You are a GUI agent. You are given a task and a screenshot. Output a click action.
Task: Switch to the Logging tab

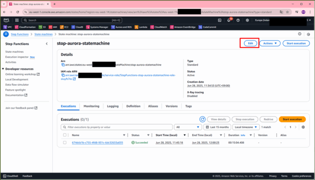tap(113, 106)
